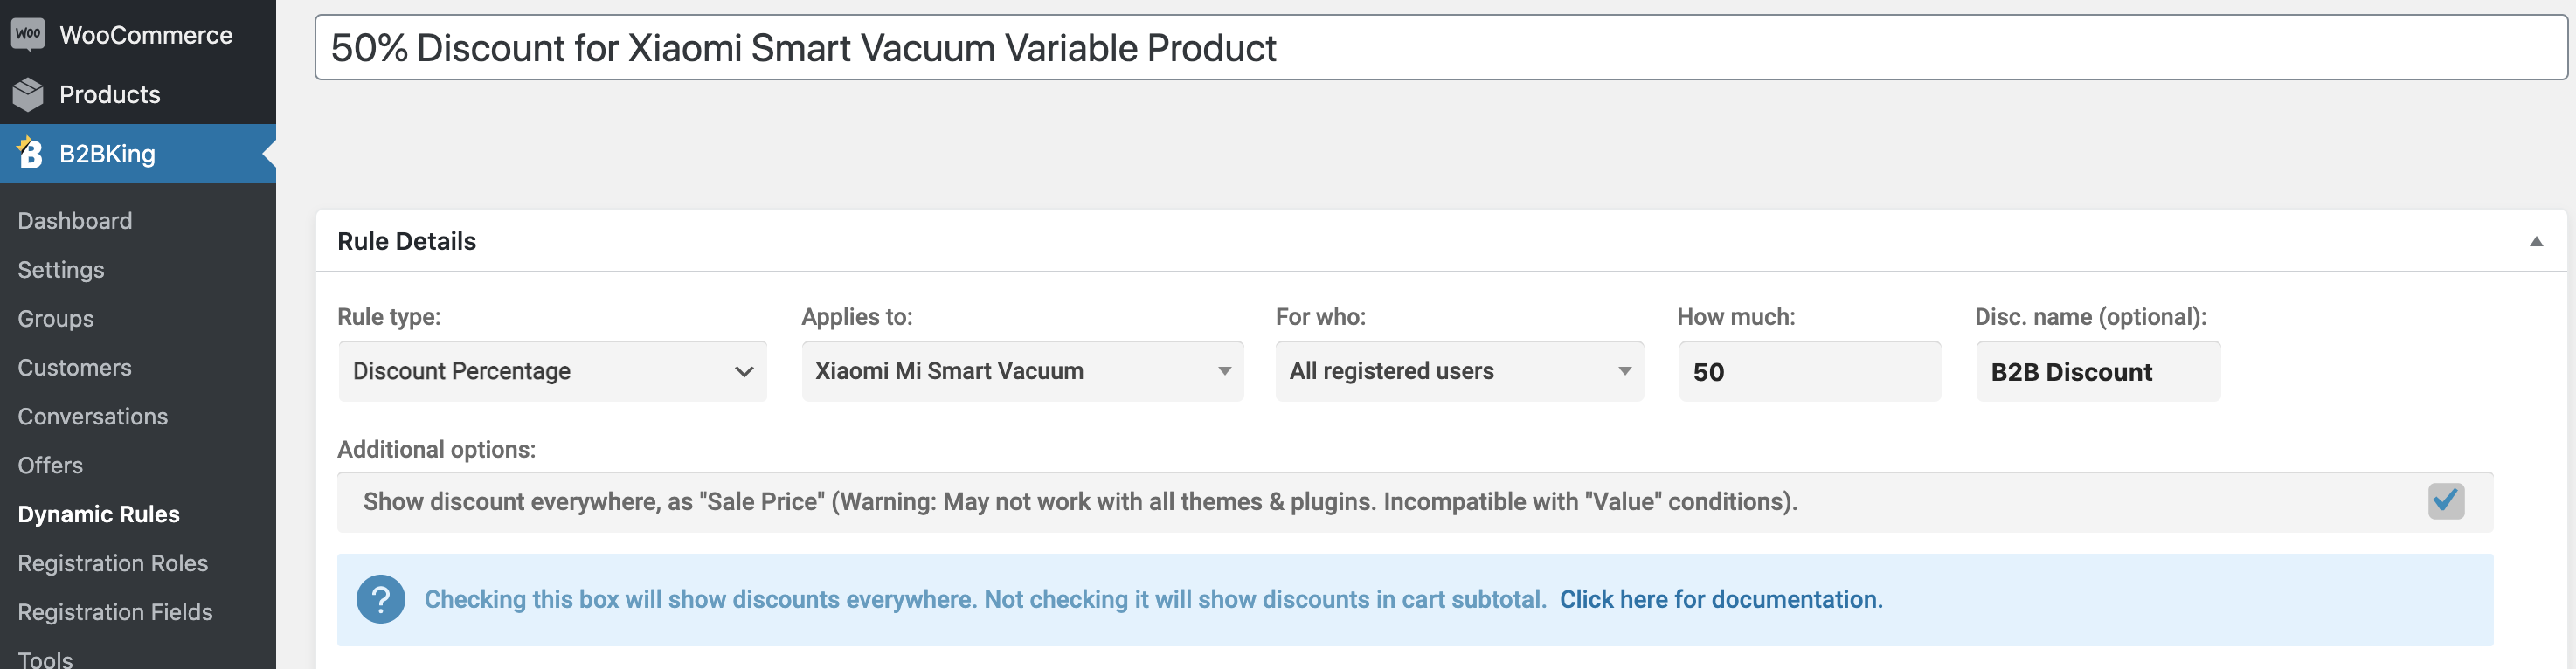Open the For who users dropdown
This screenshot has width=2576, height=669.
coord(1459,371)
